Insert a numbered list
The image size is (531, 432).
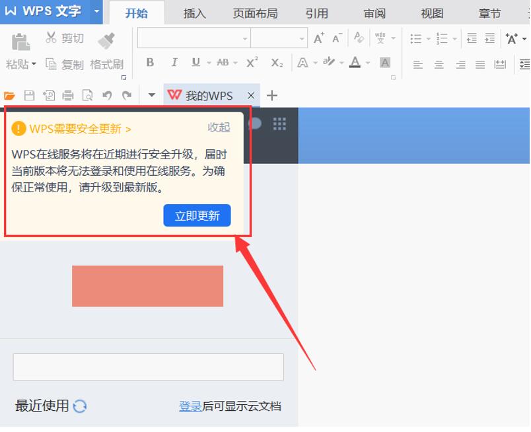(442, 38)
